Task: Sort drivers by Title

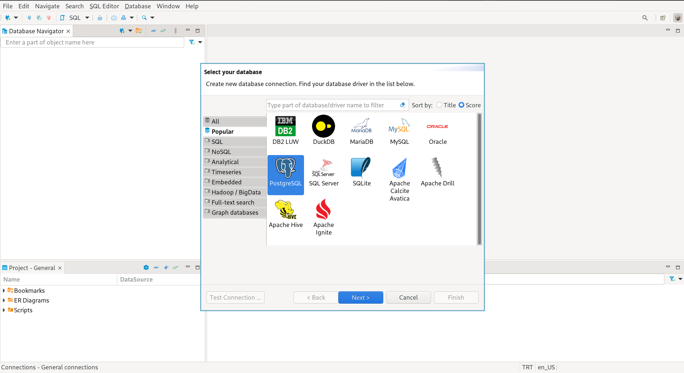Action: pos(446,105)
